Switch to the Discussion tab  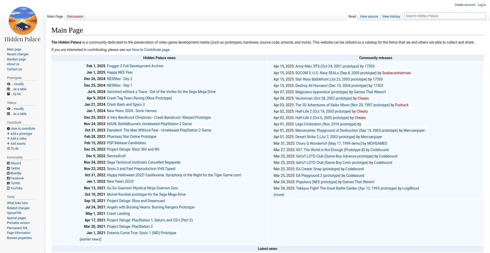click(x=75, y=17)
